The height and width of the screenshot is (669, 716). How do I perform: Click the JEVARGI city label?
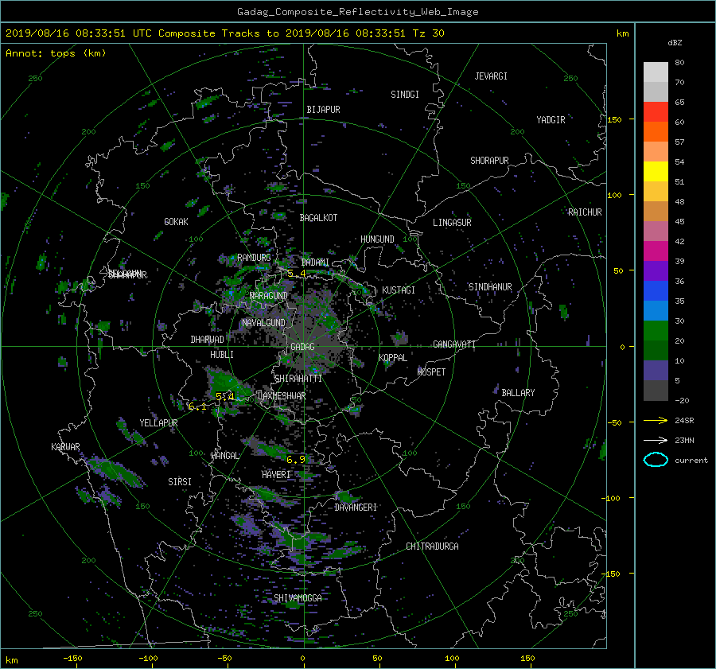coord(491,76)
